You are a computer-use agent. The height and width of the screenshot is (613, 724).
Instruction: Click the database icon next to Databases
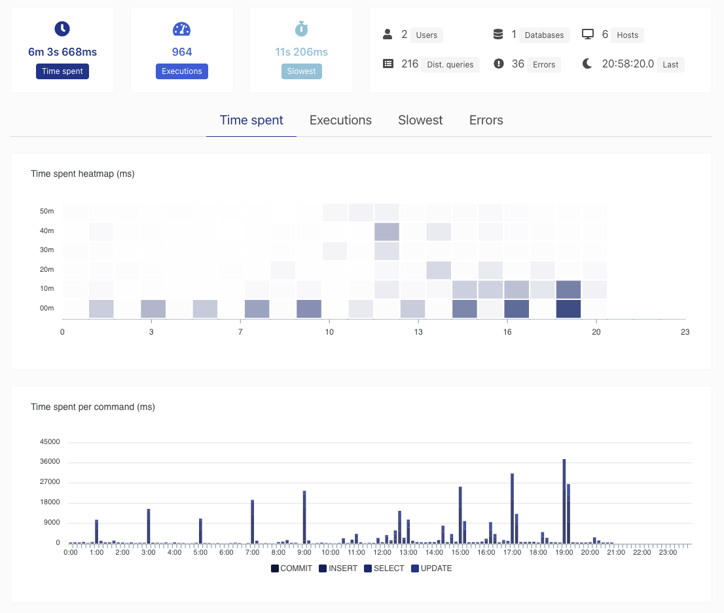pyautogui.click(x=498, y=34)
